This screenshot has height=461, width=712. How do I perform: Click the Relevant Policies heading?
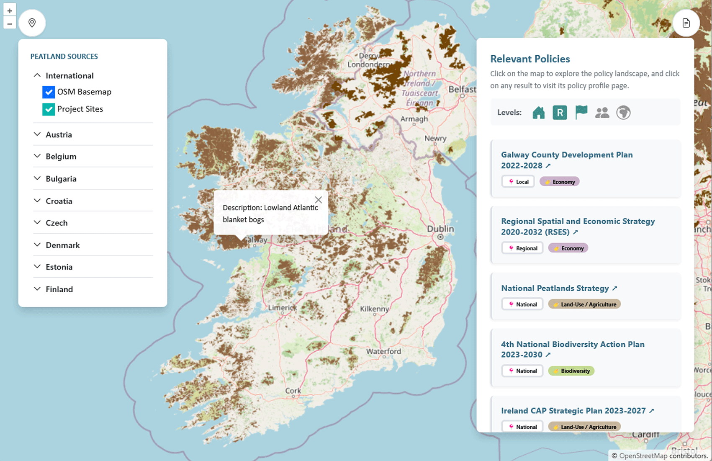[x=530, y=59]
